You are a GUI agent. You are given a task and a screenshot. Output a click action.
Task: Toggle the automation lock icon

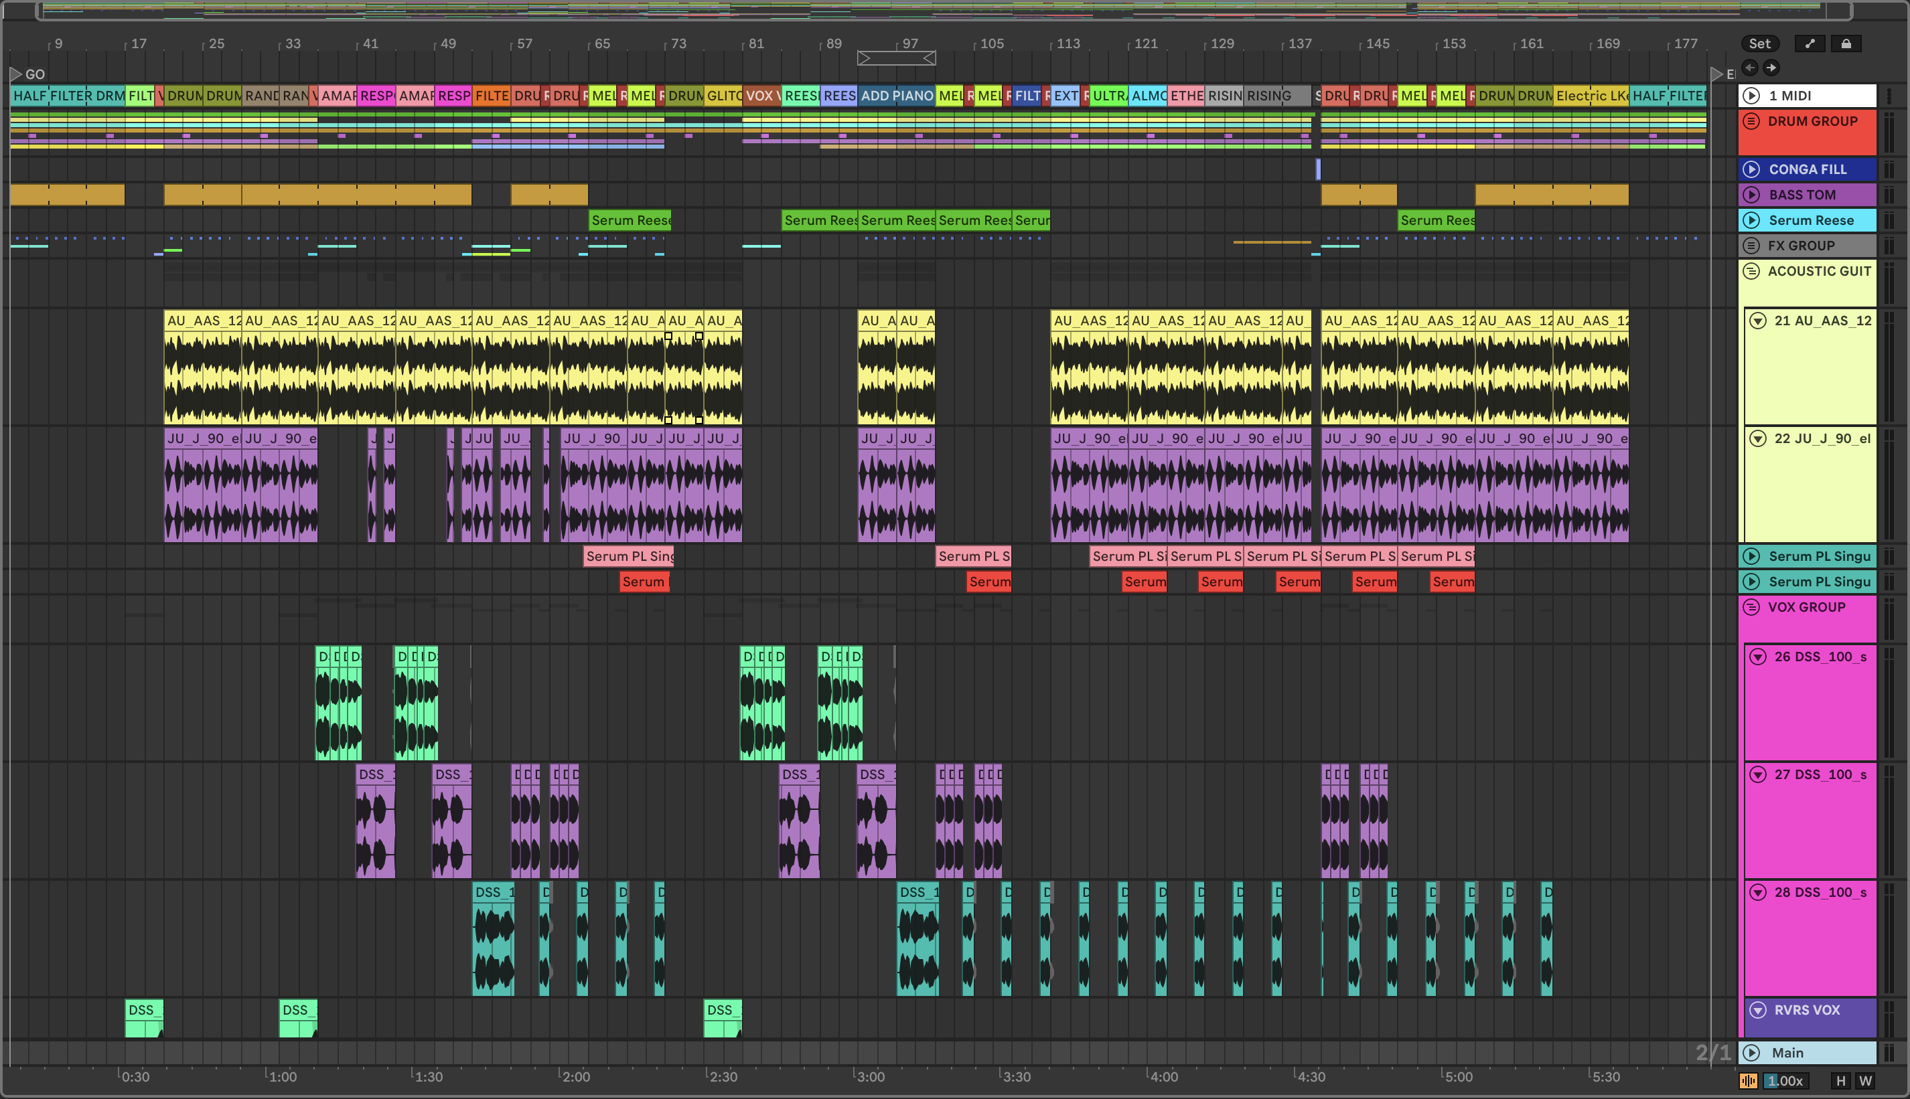point(1846,44)
